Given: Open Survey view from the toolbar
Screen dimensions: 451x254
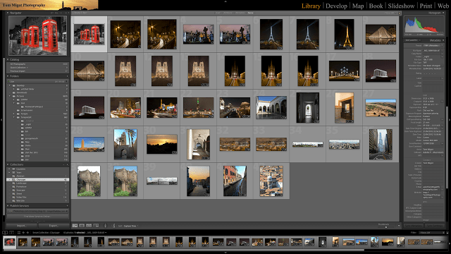Looking at the screenshot, I should click(x=96, y=226).
